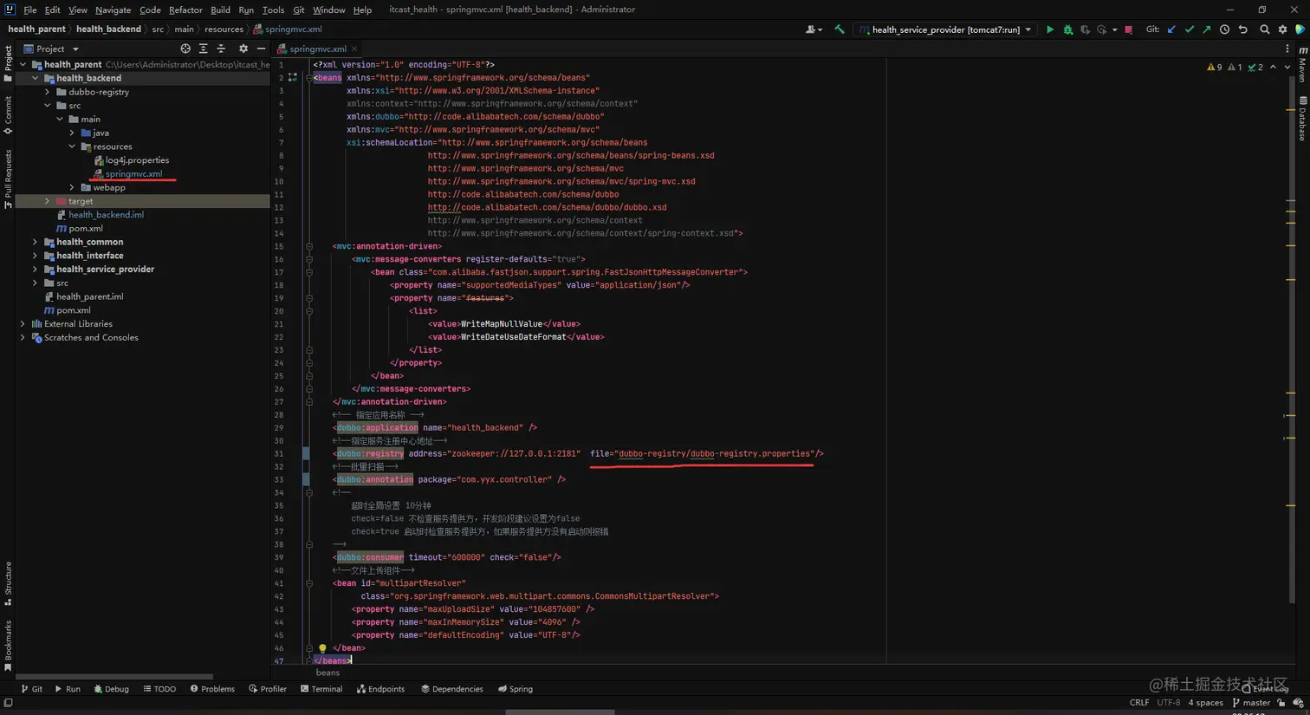1310x715 pixels.
Task: Open the Profiler tool window
Action: coord(268,689)
